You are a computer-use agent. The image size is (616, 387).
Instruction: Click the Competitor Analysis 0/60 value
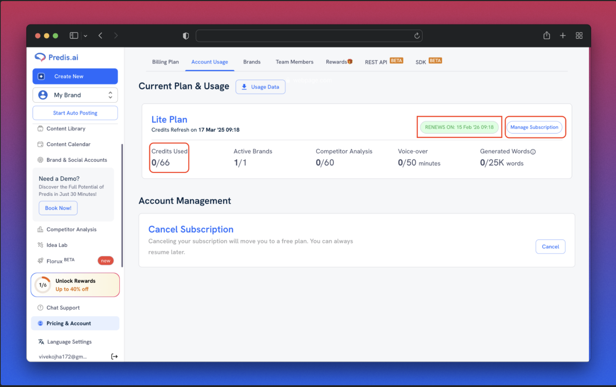[x=325, y=163]
